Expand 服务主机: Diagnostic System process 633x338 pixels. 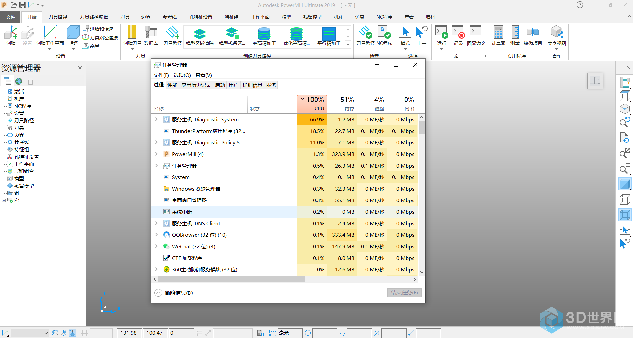[156, 119]
